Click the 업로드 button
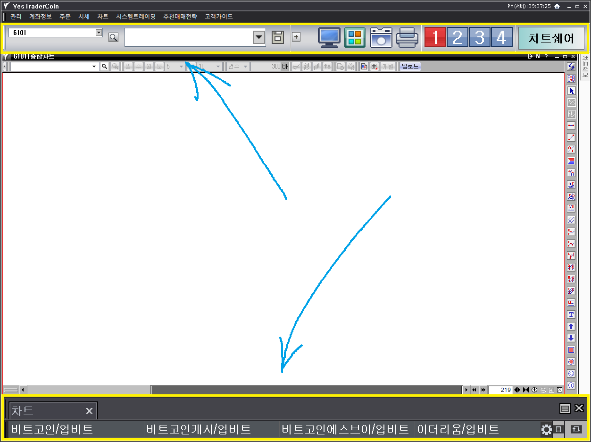 click(x=409, y=67)
